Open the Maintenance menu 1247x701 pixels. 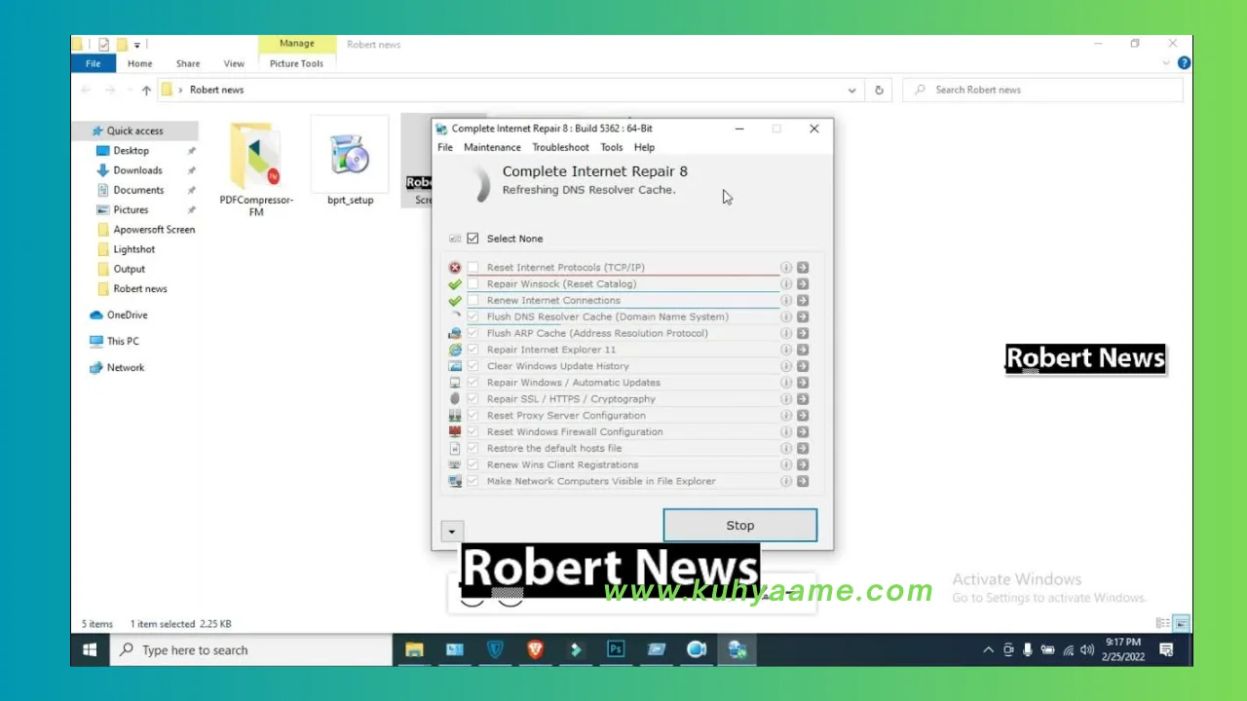point(492,148)
